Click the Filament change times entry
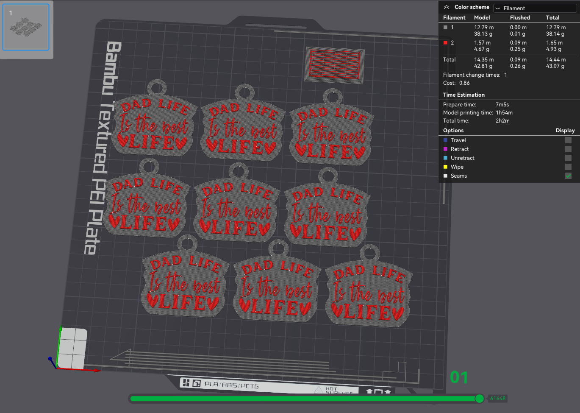The width and height of the screenshot is (580, 413). pos(475,75)
